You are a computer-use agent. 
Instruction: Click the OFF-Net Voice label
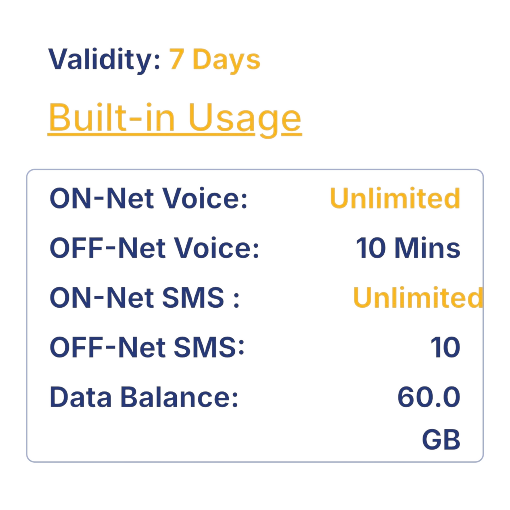click(x=154, y=248)
